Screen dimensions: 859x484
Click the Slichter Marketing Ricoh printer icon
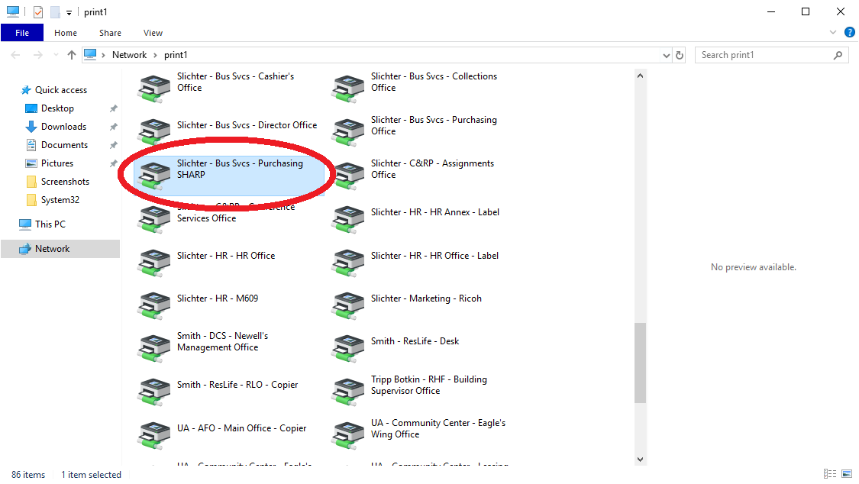(x=348, y=305)
